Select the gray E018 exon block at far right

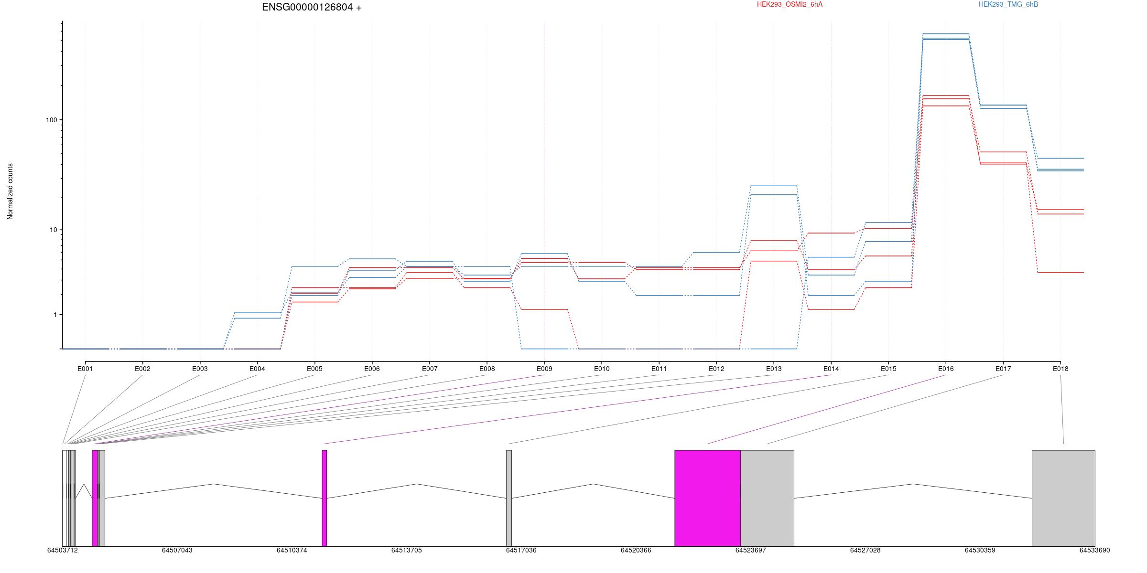tap(1064, 498)
